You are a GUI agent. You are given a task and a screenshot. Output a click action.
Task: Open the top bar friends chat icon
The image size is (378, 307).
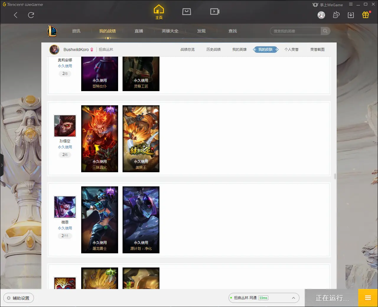point(336,15)
